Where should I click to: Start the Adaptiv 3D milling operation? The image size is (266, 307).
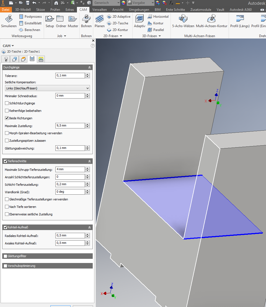click(140, 19)
